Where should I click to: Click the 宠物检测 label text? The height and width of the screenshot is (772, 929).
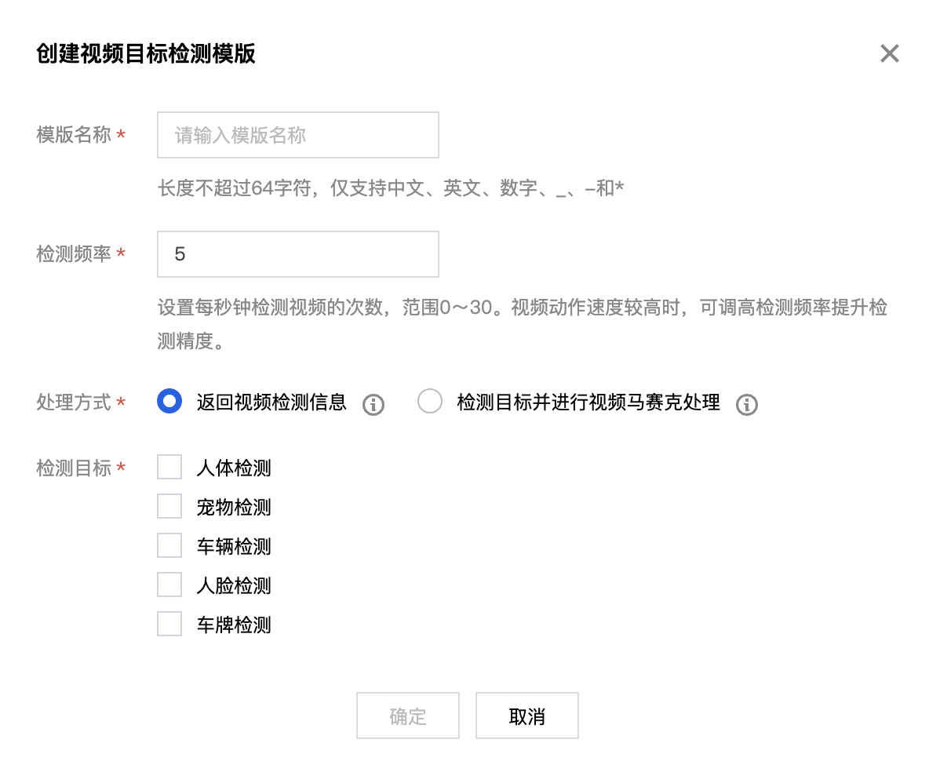(234, 508)
